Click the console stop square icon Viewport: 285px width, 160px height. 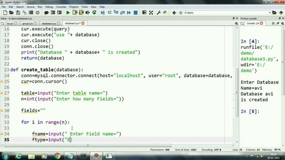[x=273, y=24]
